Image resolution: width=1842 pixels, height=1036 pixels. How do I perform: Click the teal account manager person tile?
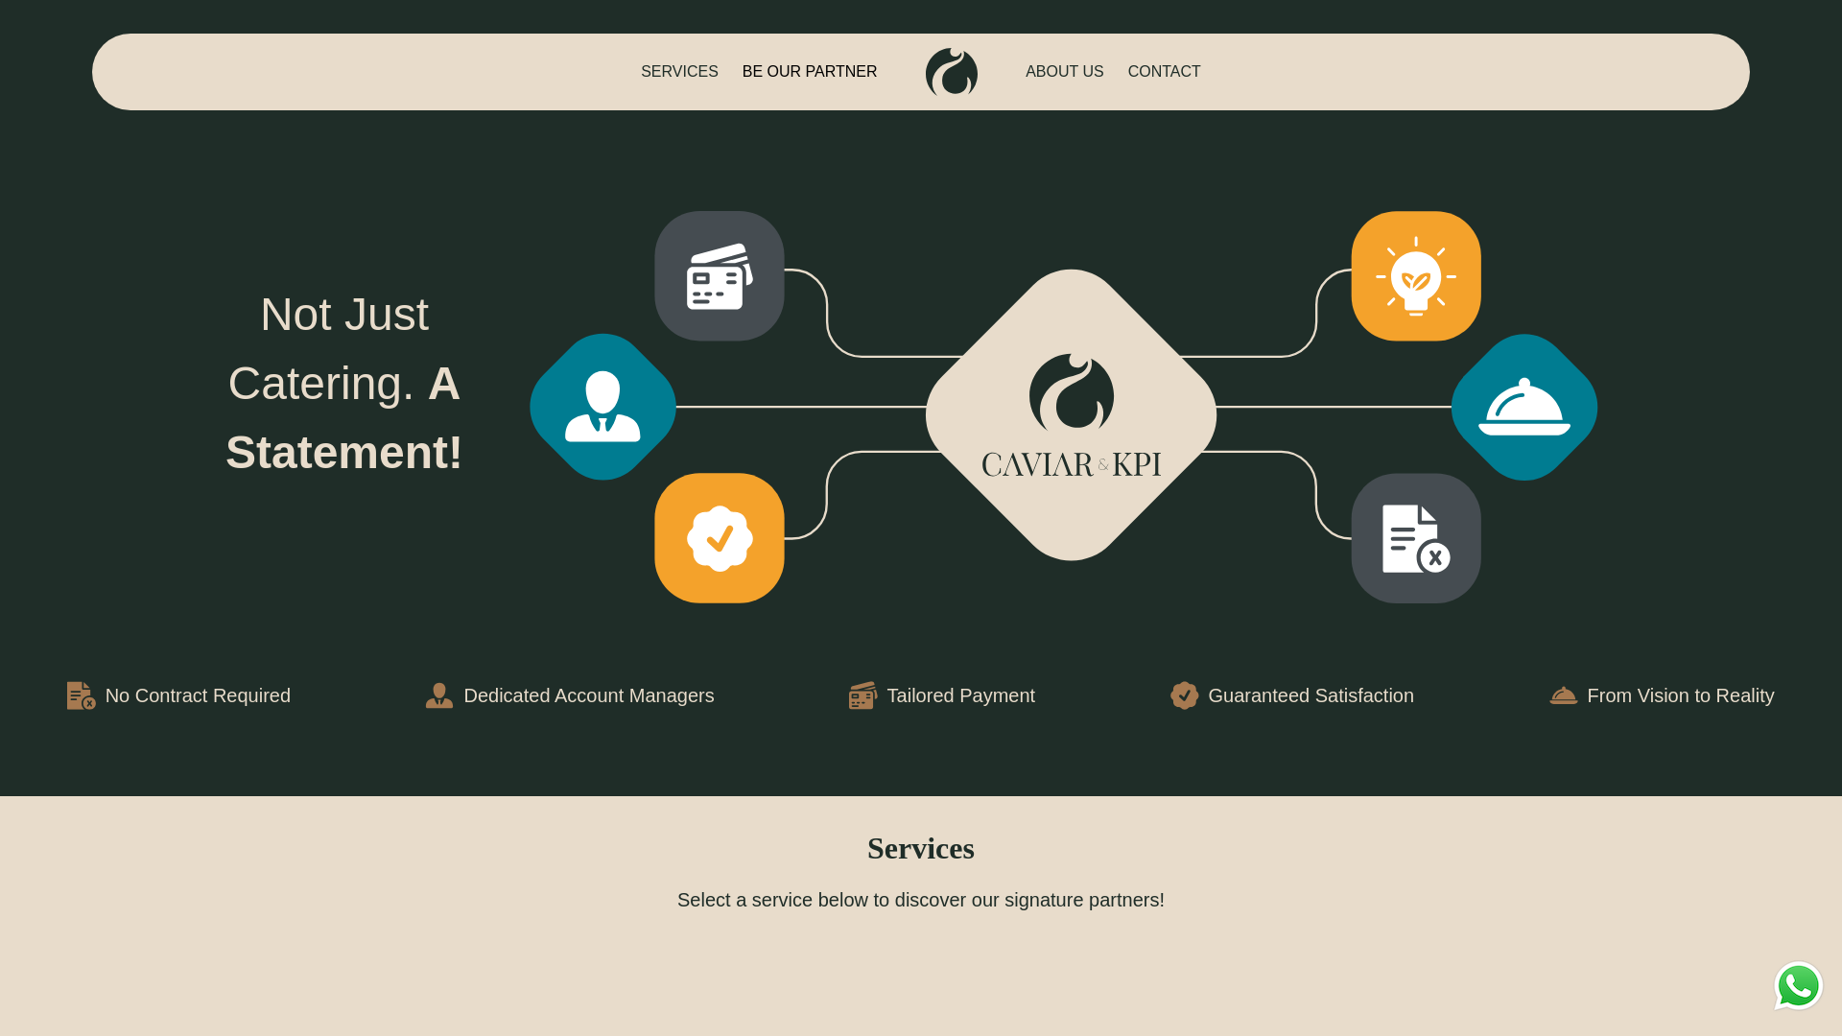(x=603, y=407)
